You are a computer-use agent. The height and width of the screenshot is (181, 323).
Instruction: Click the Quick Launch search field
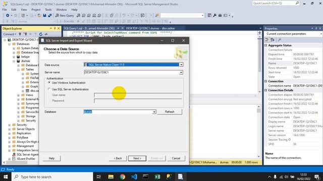click(x=274, y=3)
